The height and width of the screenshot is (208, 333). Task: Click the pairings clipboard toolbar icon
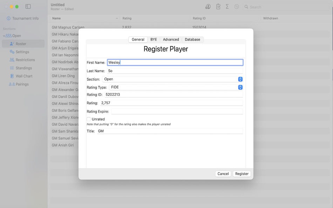pos(218,6)
